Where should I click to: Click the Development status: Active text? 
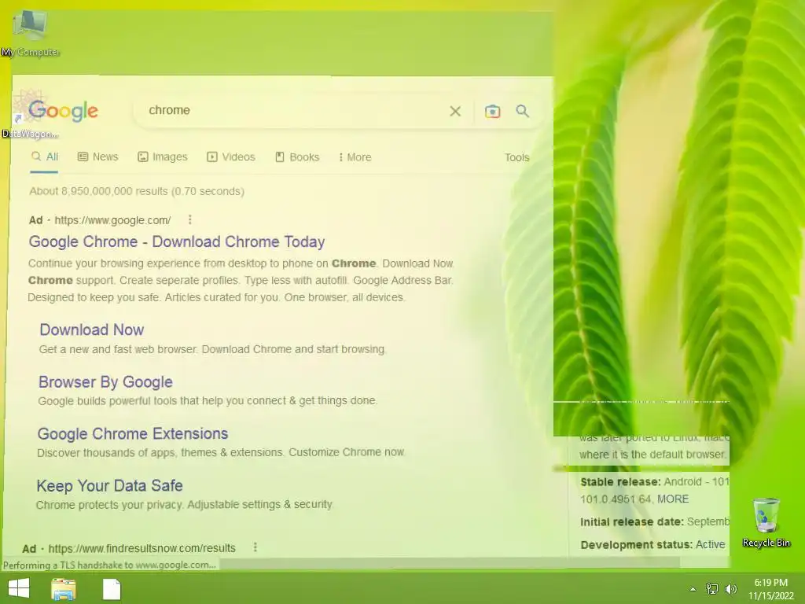(652, 544)
